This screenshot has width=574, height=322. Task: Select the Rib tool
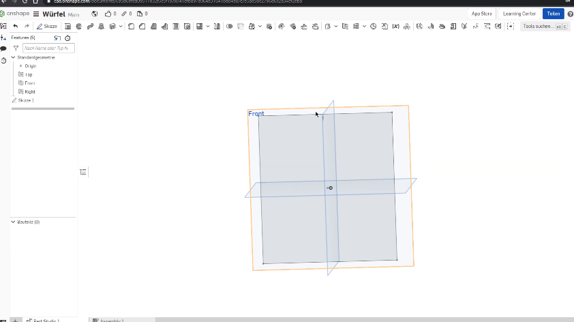point(165,26)
